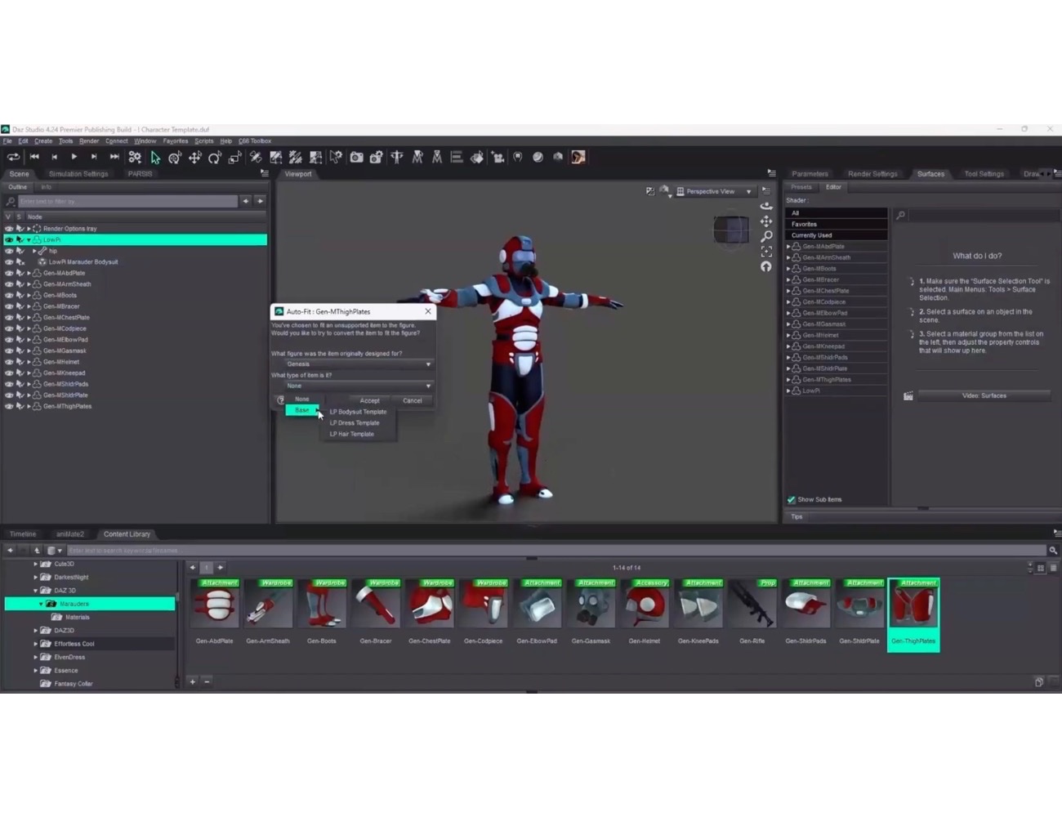Expand the Gen-MAbdPlate surface entry
The width and height of the screenshot is (1062, 817).
coord(788,246)
